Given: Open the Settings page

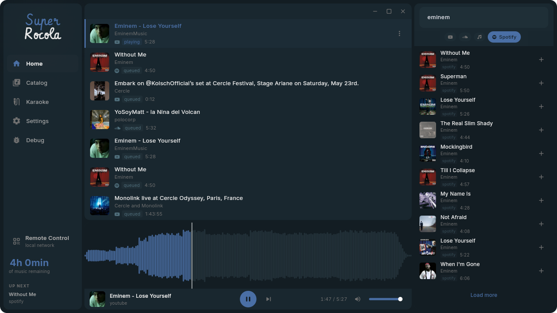Looking at the screenshot, I should 37,121.
